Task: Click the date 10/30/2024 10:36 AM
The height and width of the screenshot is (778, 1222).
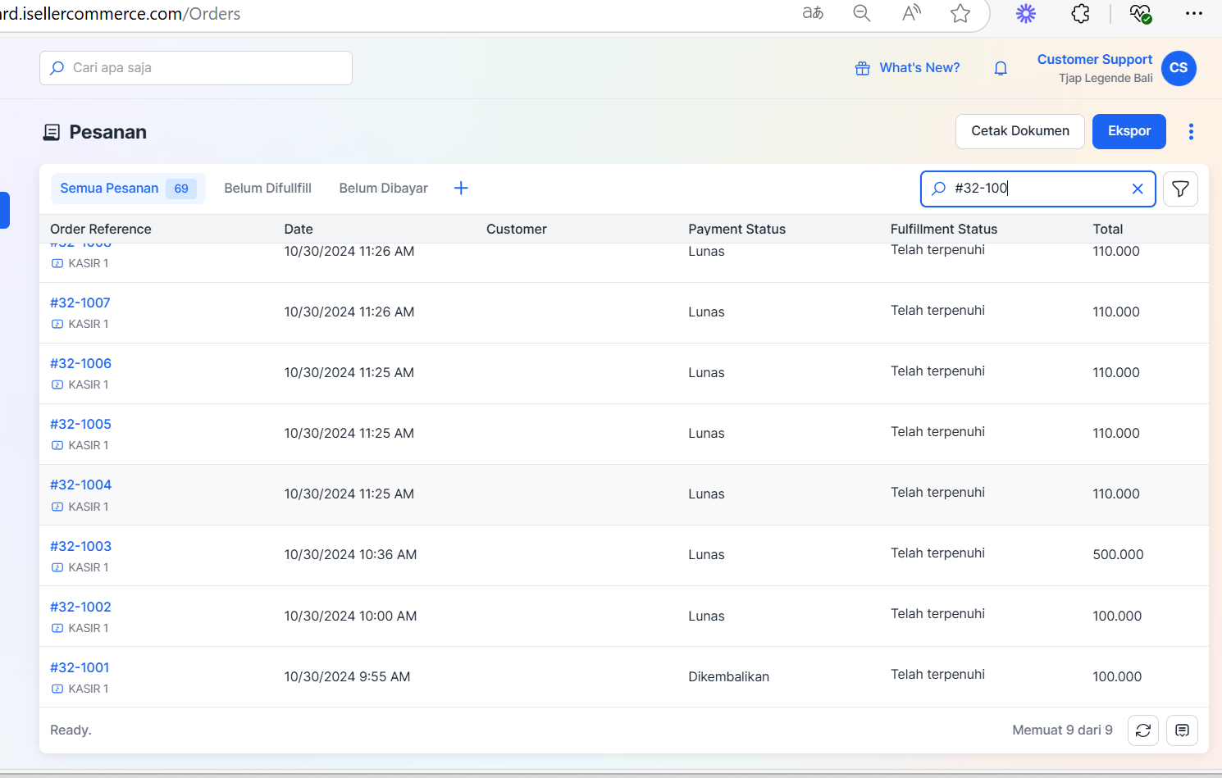Action: (x=350, y=555)
